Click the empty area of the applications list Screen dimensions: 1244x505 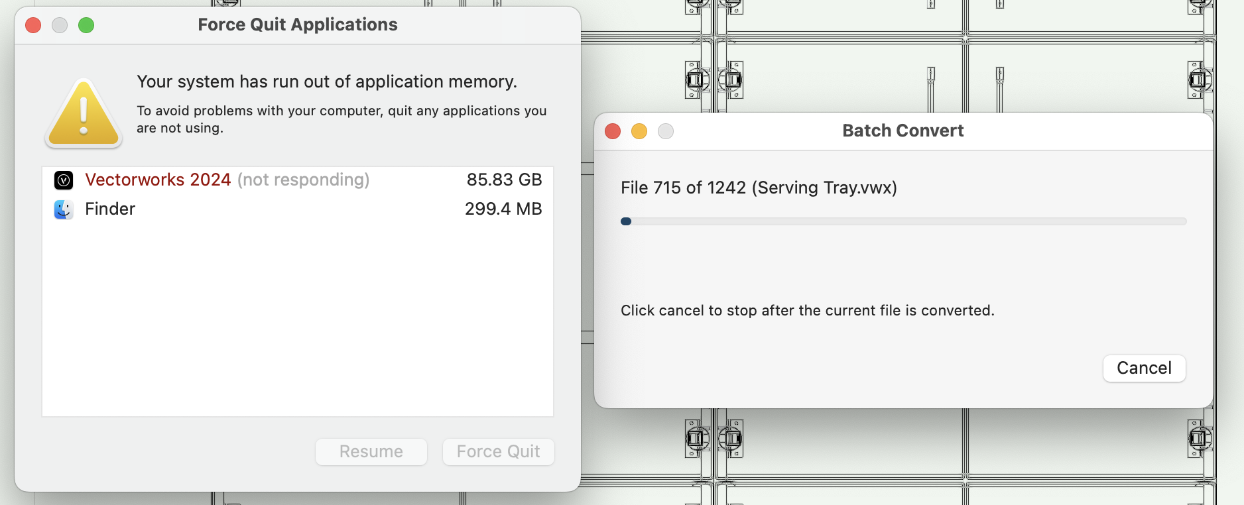click(297, 318)
